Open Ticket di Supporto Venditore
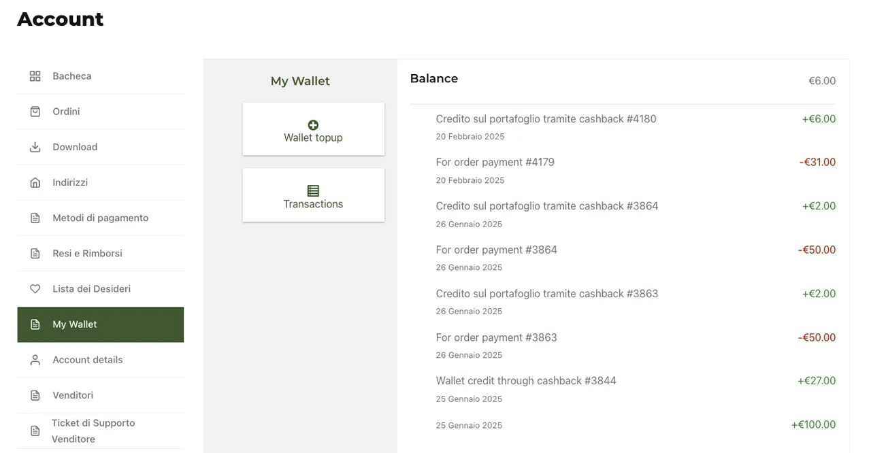Viewport: 871px width, 453px height. tap(93, 431)
